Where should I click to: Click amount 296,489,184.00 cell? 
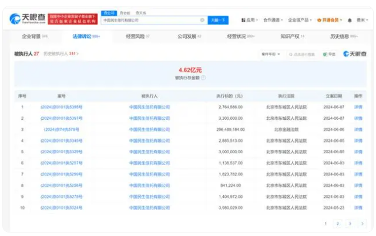(x=230, y=130)
